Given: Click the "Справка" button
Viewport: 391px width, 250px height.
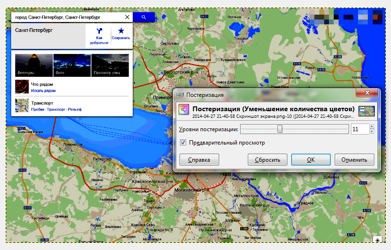Looking at the screenshot, I should (x=199, y=160).
